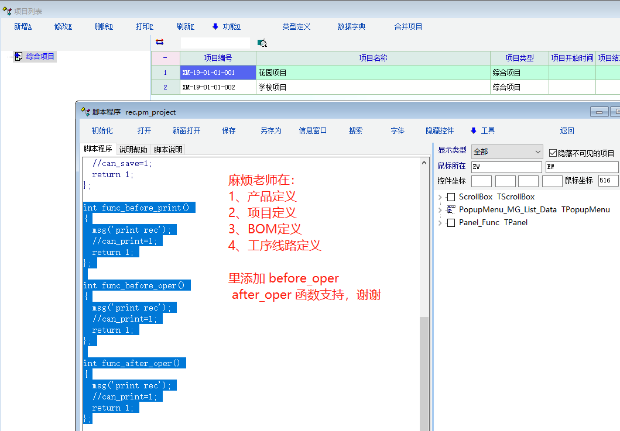Image resolution: width=620 pixels, height=431 pixels.
Task: Click the red-blue swap arrows icon
Action: pyautogui.click(x=159, y=42)
